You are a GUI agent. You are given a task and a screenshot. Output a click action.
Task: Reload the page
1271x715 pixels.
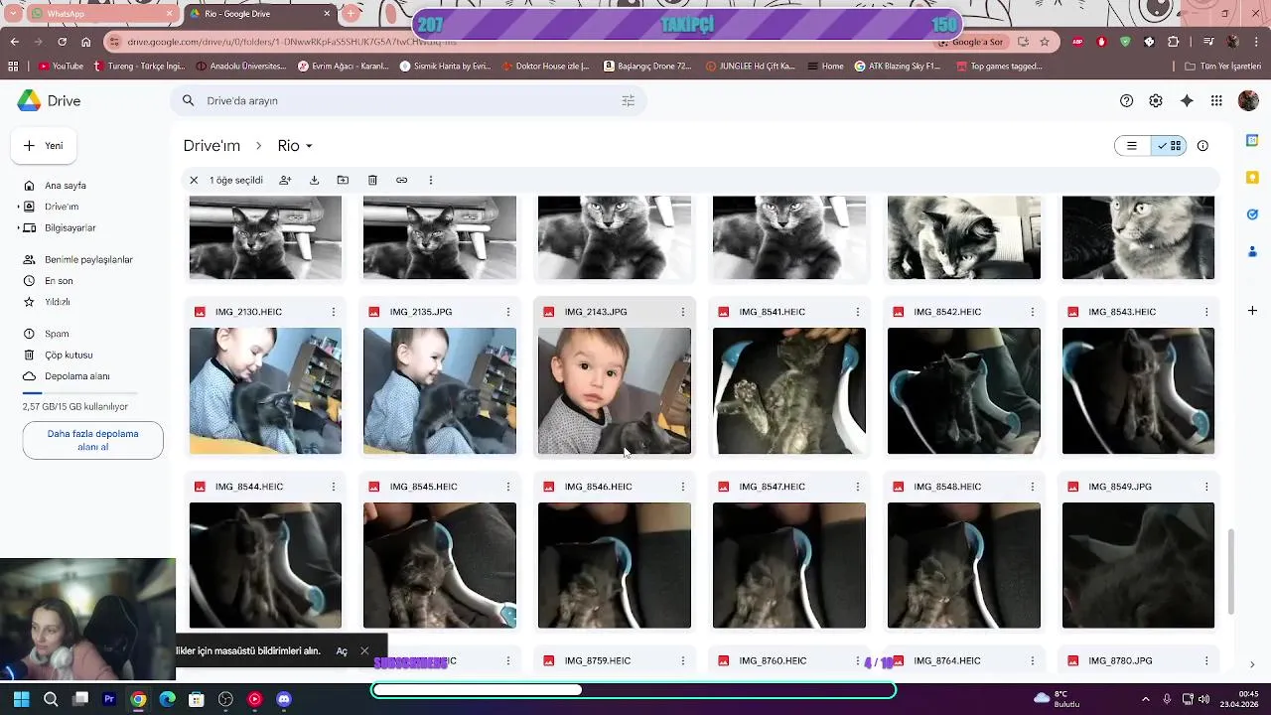click(62, 42)
